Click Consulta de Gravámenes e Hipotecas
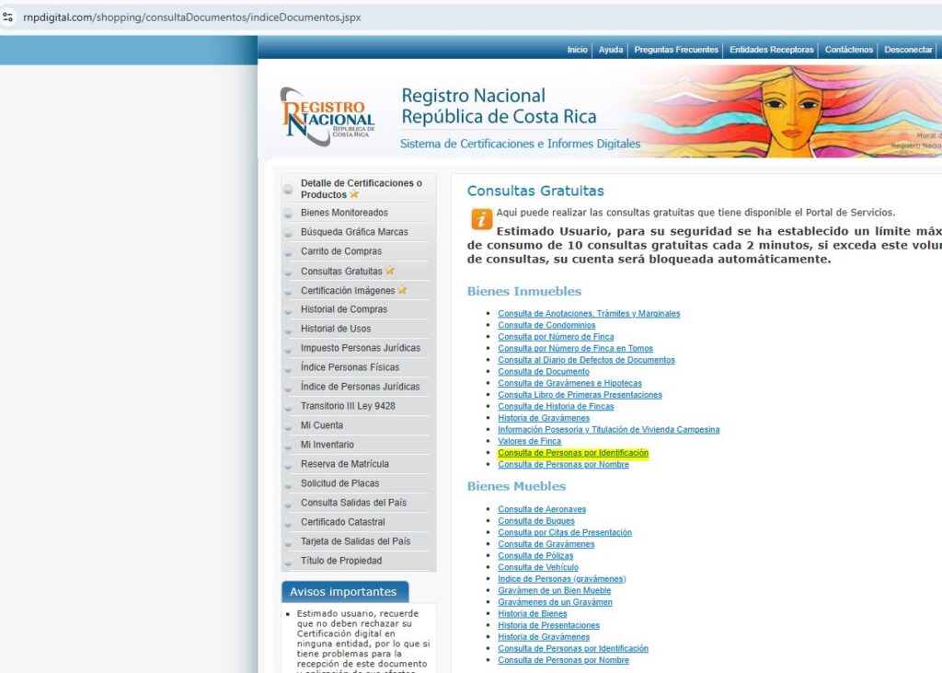This screenshot has width=942, height=673. [x=569, y=383]
